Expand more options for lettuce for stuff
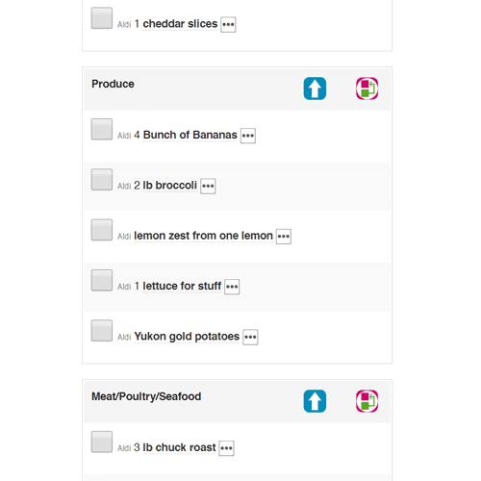Image resolution: width=481 pixels, height=481 pixels. (232, 287)
